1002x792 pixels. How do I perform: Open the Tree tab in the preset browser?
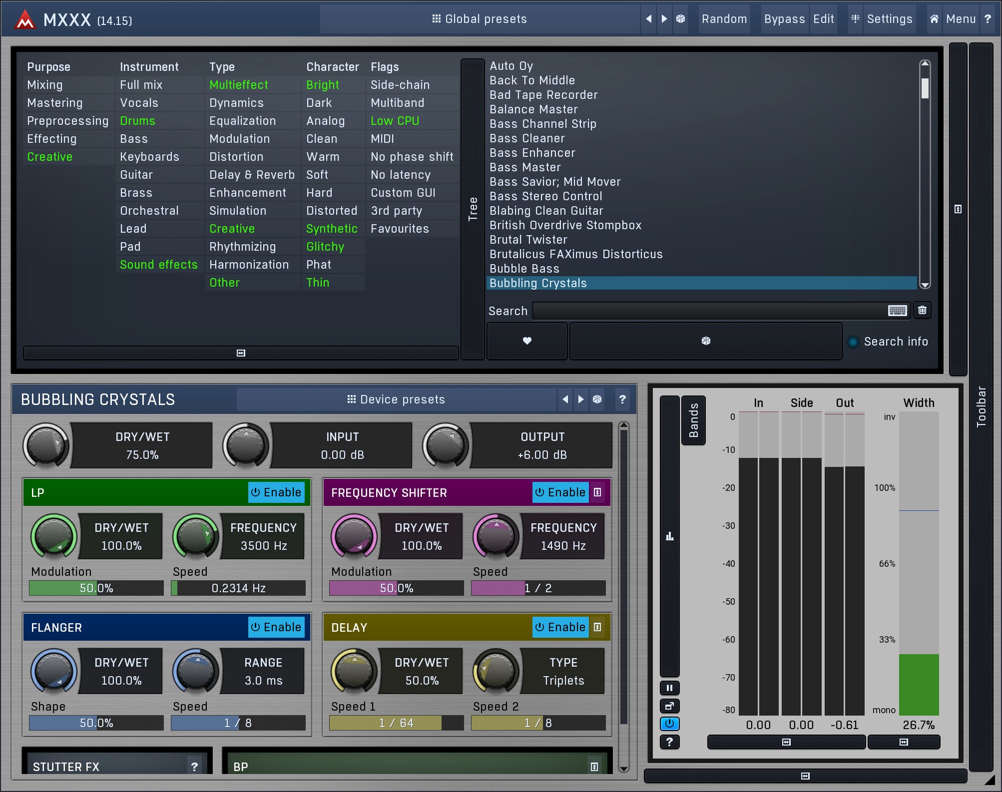(473, 209)
